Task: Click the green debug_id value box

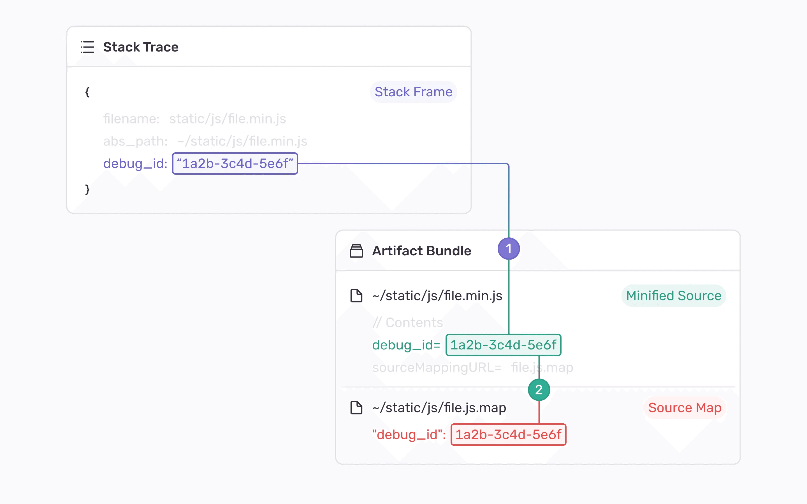Action: click(x=503, y=345)
